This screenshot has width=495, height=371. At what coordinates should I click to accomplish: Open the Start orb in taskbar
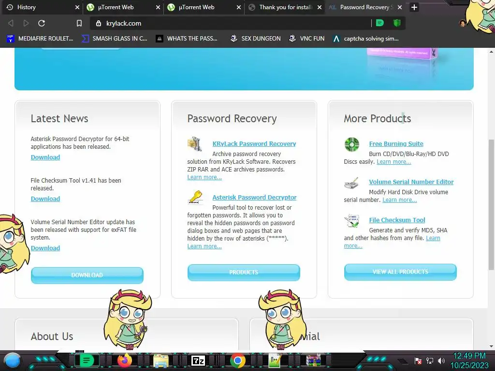12,360
